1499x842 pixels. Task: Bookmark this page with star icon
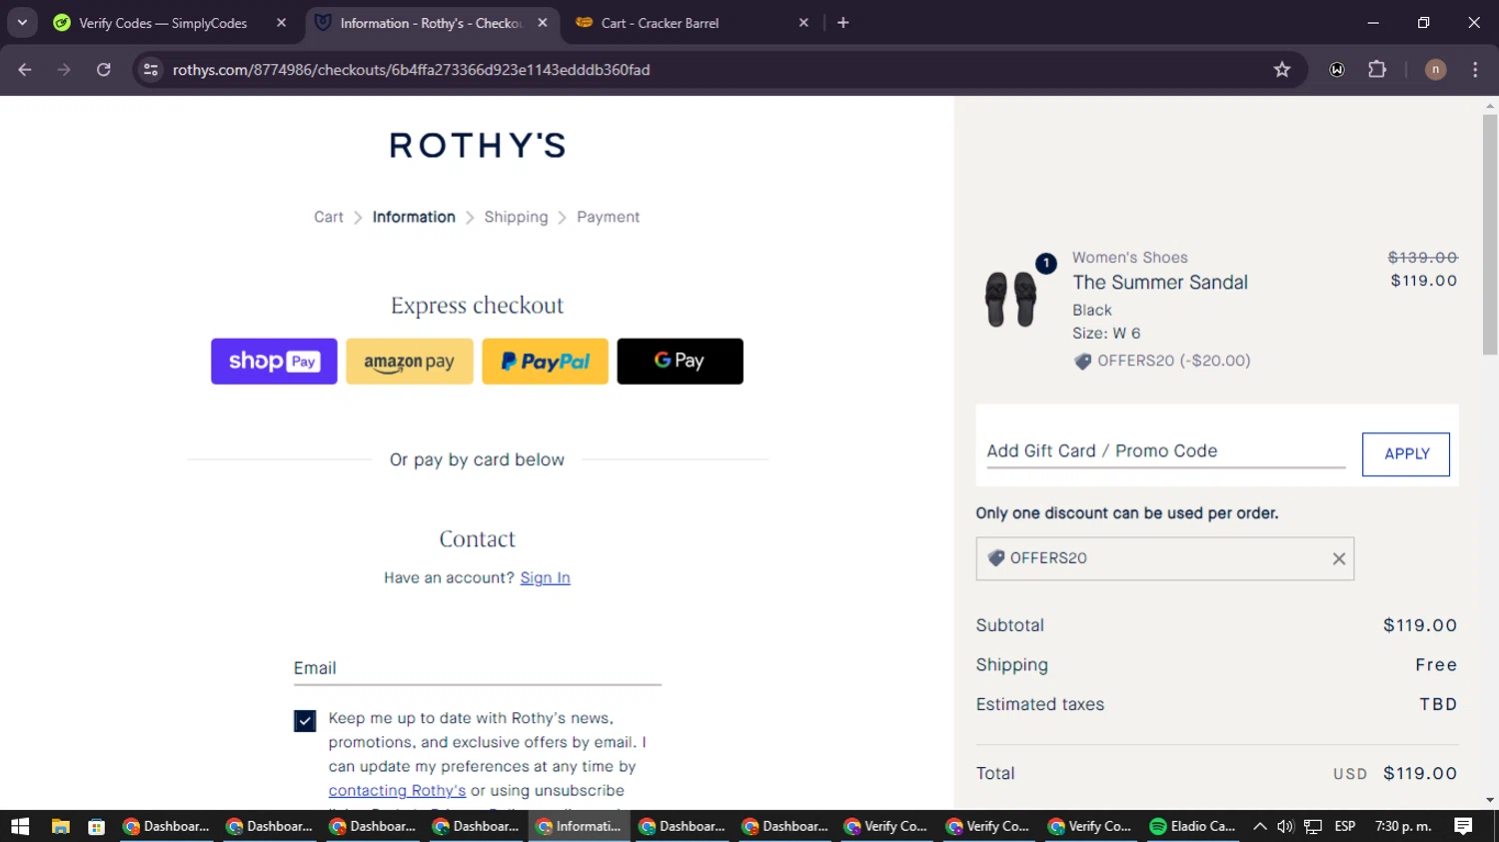pos(1282,70)
